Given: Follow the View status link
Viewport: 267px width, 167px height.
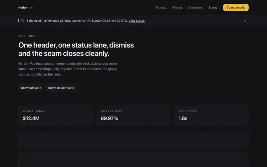Looking at the screenshot, I should click(137, 21).
